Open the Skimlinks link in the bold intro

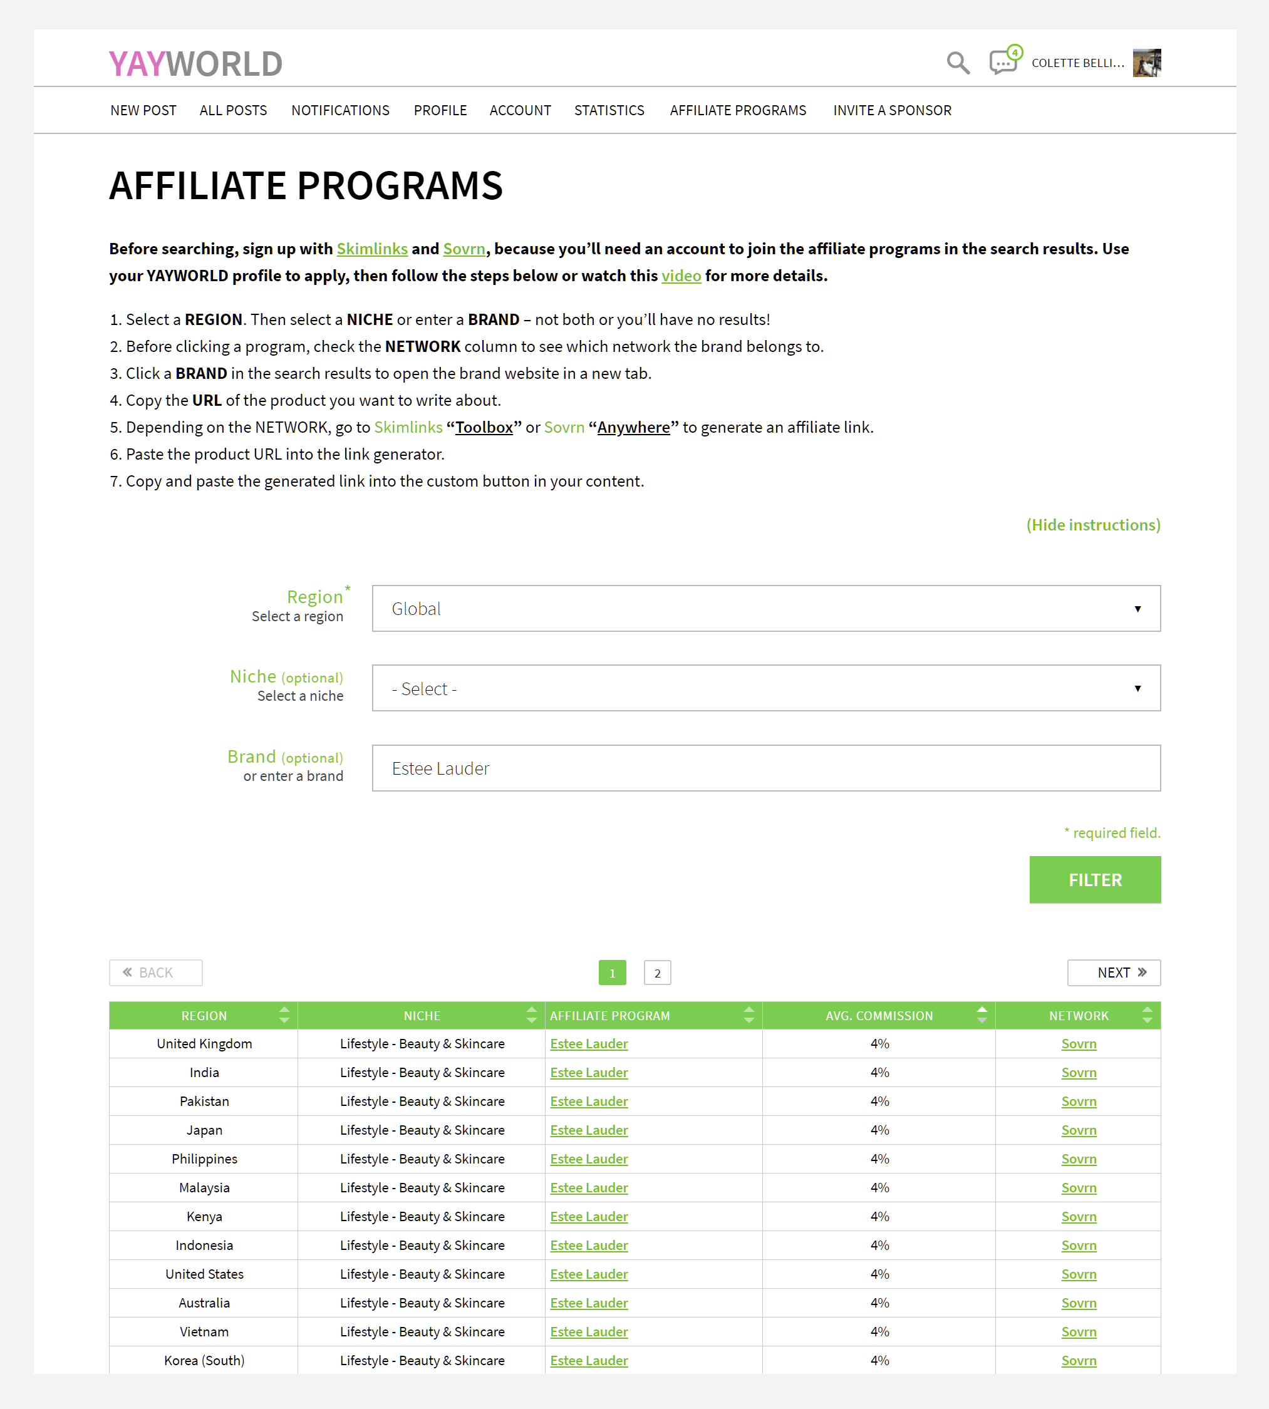[371, 249]
